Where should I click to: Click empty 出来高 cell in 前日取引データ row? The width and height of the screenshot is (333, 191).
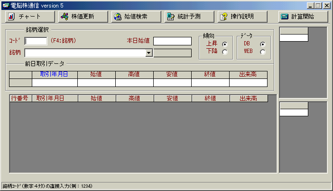pos(248,83)
